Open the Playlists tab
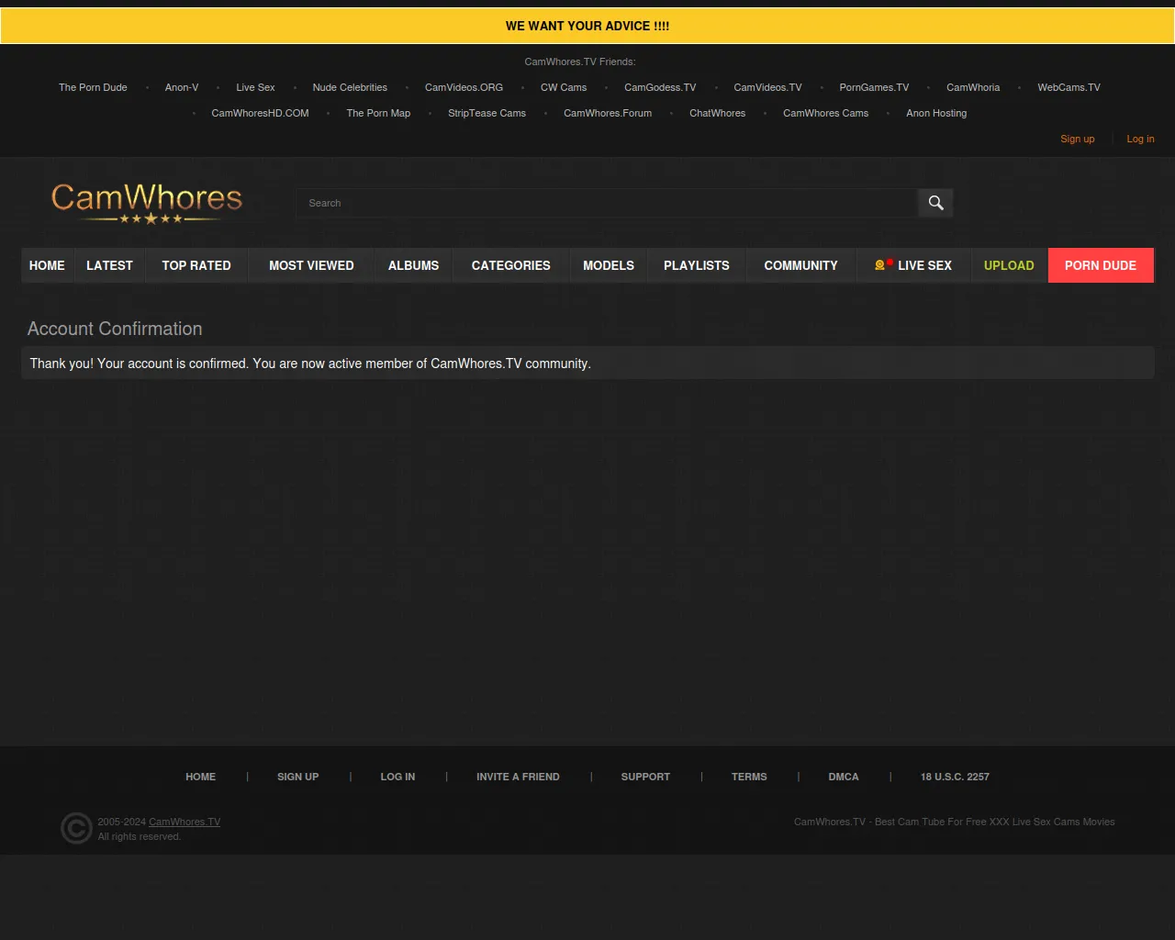This screenshot has width=1175, height=940. 696,265
